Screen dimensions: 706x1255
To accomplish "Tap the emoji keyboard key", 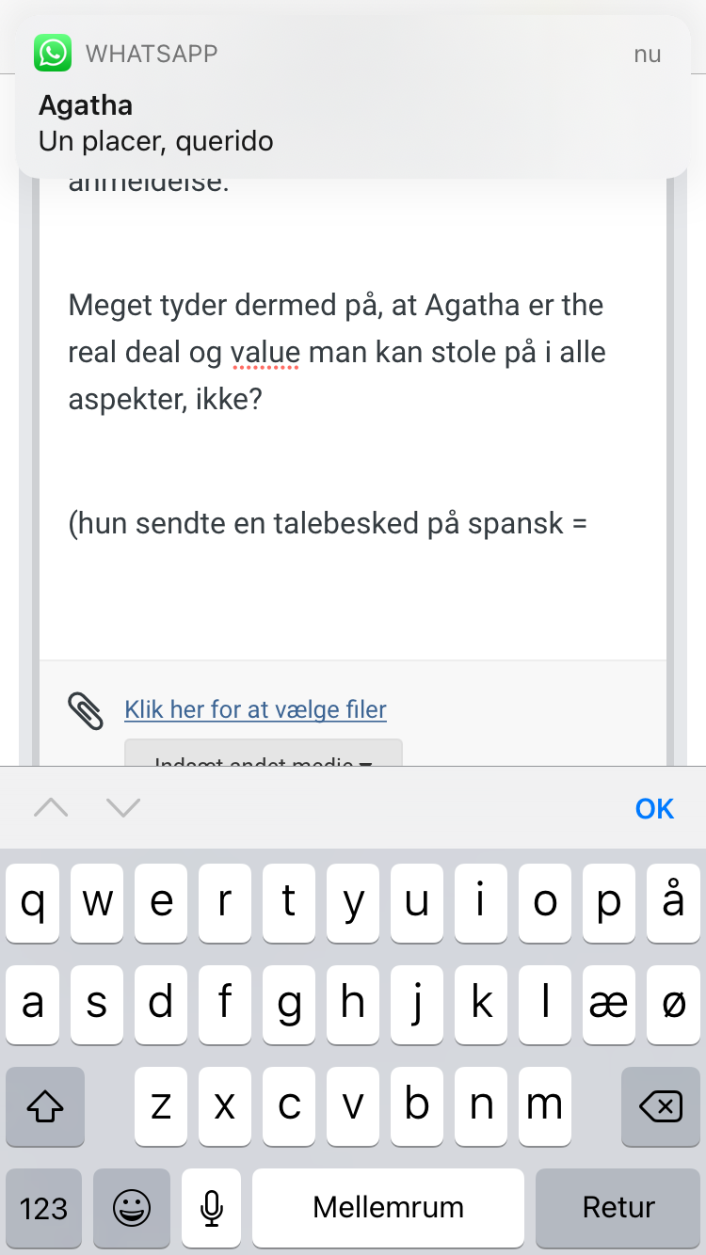I will click(132, 1208).
